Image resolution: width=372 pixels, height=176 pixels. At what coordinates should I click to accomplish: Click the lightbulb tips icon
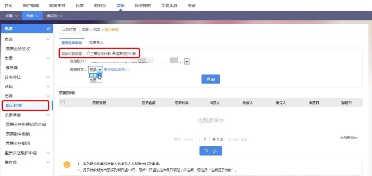click(67, 164)
